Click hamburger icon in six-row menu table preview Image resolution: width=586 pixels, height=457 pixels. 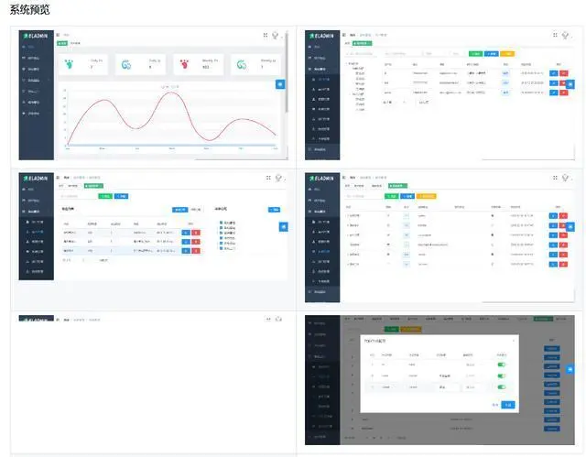click(344, 178)
